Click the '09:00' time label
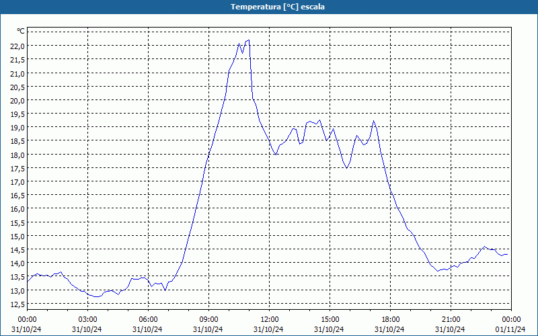This screenshot has width=538, height=336. pos(208,320)
